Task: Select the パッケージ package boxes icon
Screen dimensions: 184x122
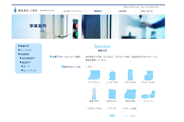Action: (148, 95)
